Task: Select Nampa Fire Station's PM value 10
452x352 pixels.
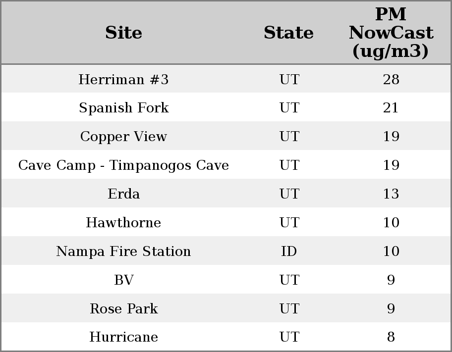Action: 391,251
